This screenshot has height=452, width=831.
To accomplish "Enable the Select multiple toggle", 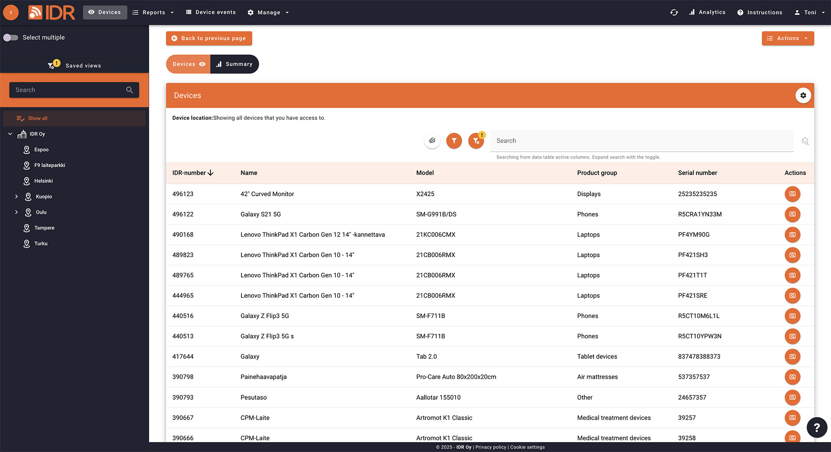I will (x=11, y=38).
